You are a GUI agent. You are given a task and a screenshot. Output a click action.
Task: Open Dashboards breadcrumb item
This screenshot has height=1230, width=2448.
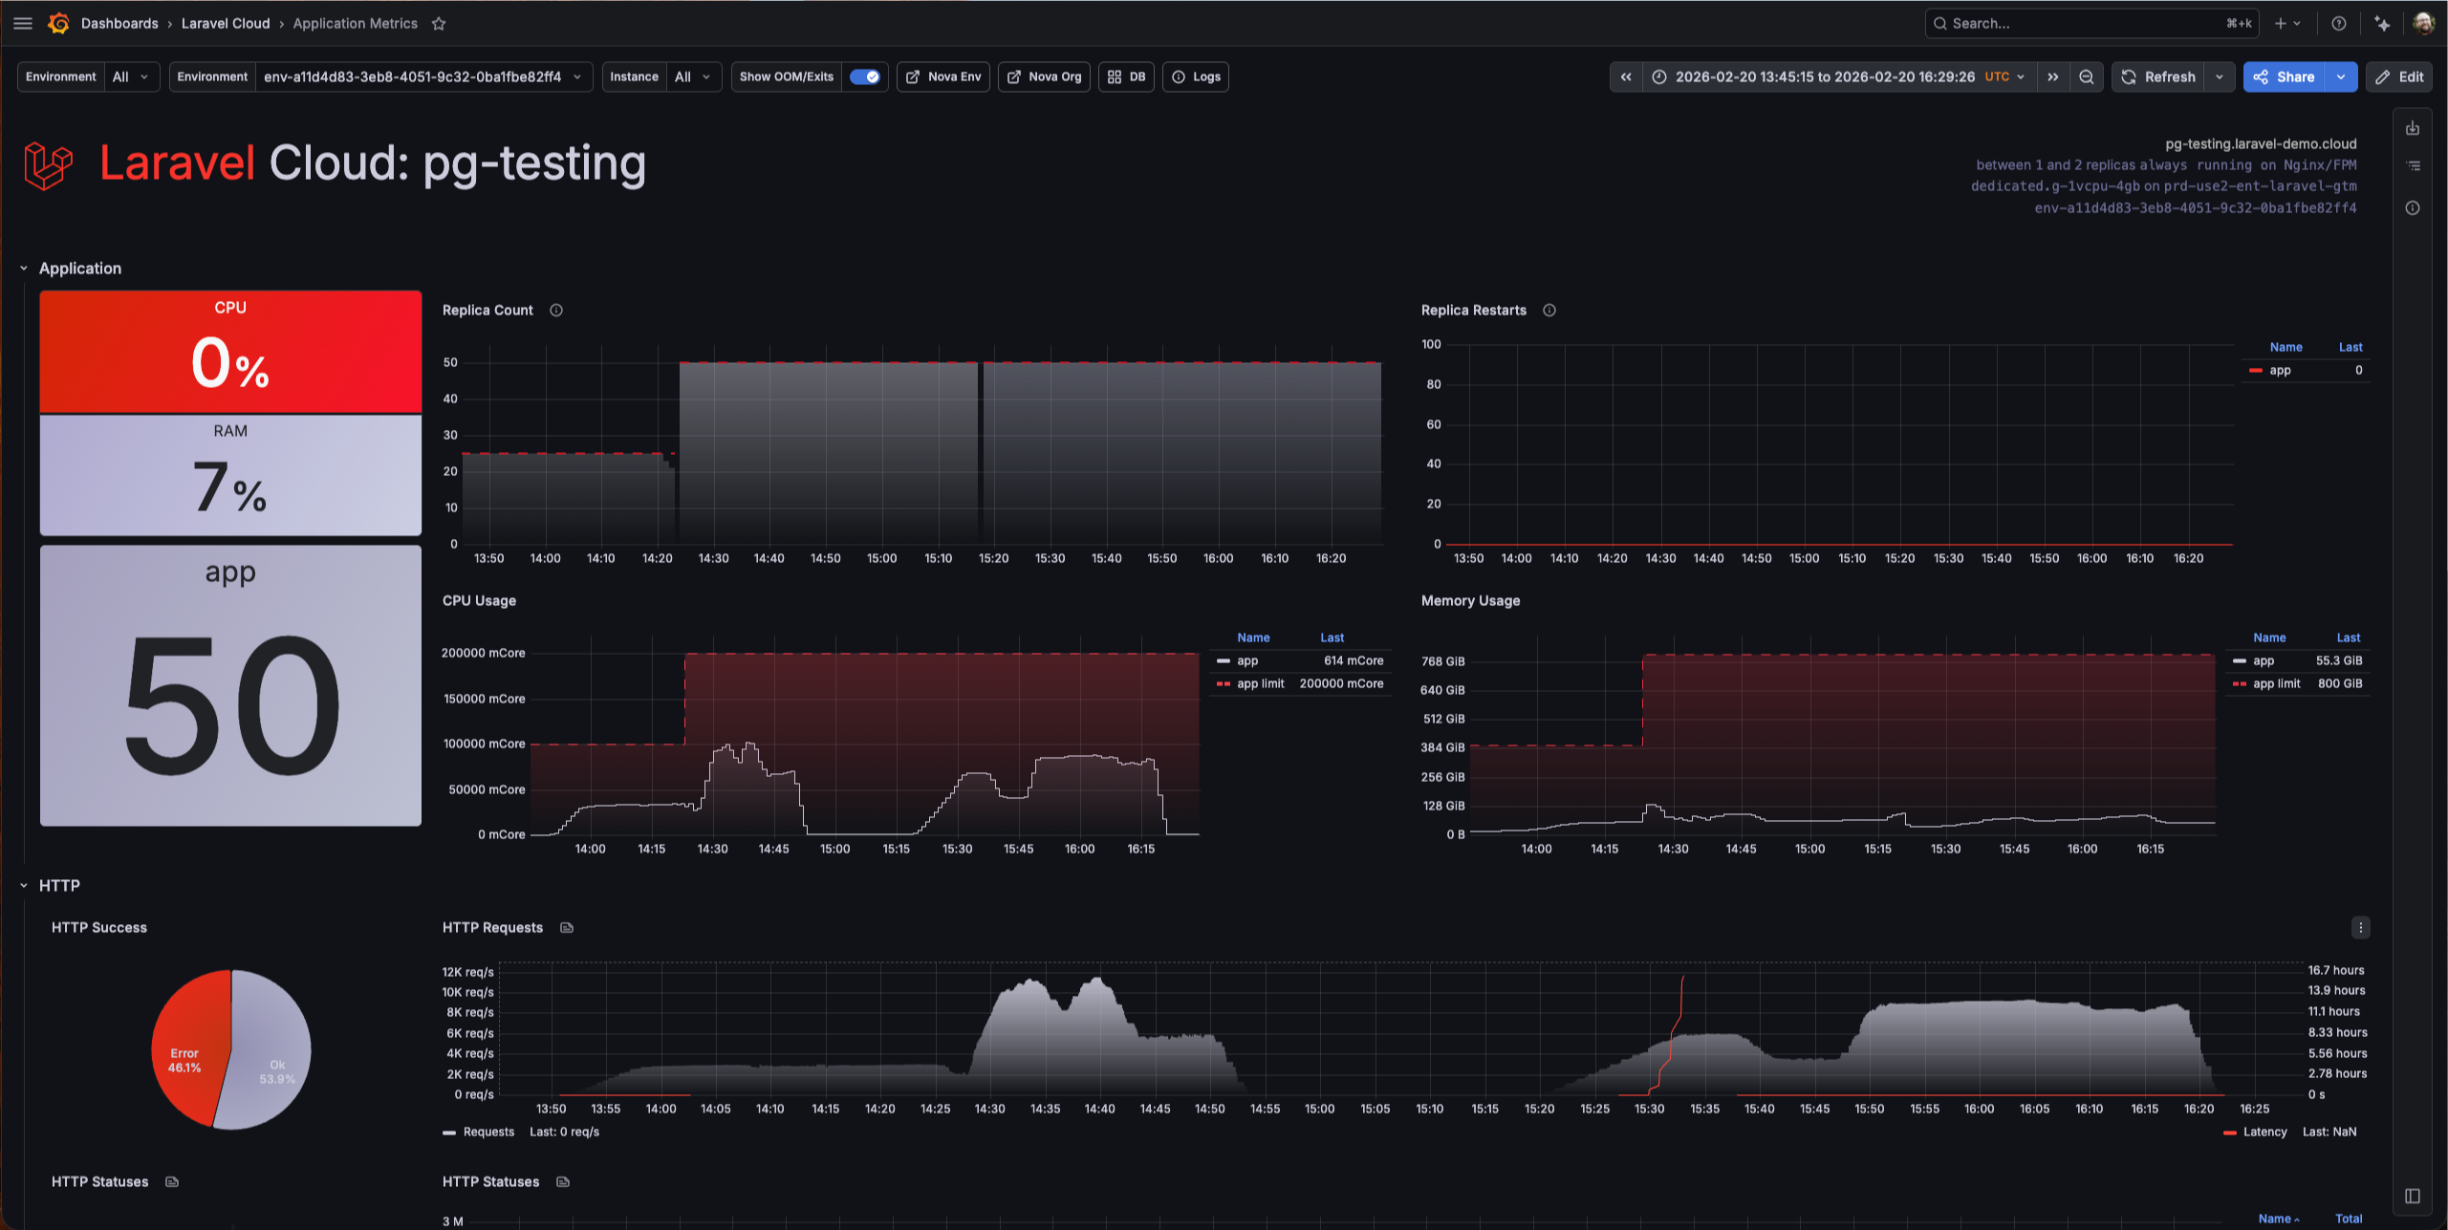tap(119, 23)
